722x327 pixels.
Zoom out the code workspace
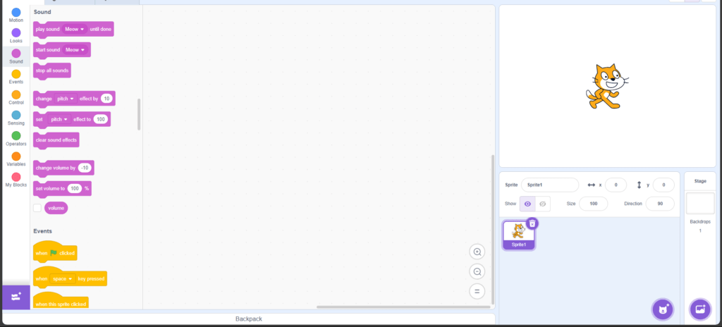coord(477,272)
